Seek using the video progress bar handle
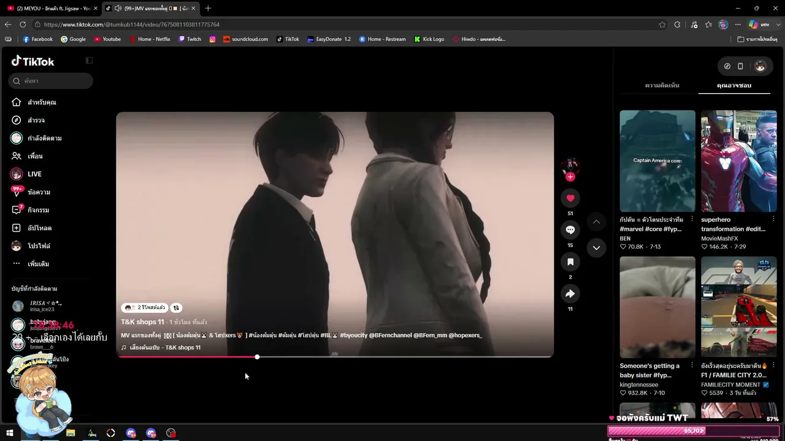This screenshot has height=441, width=785. pos(257,356)
